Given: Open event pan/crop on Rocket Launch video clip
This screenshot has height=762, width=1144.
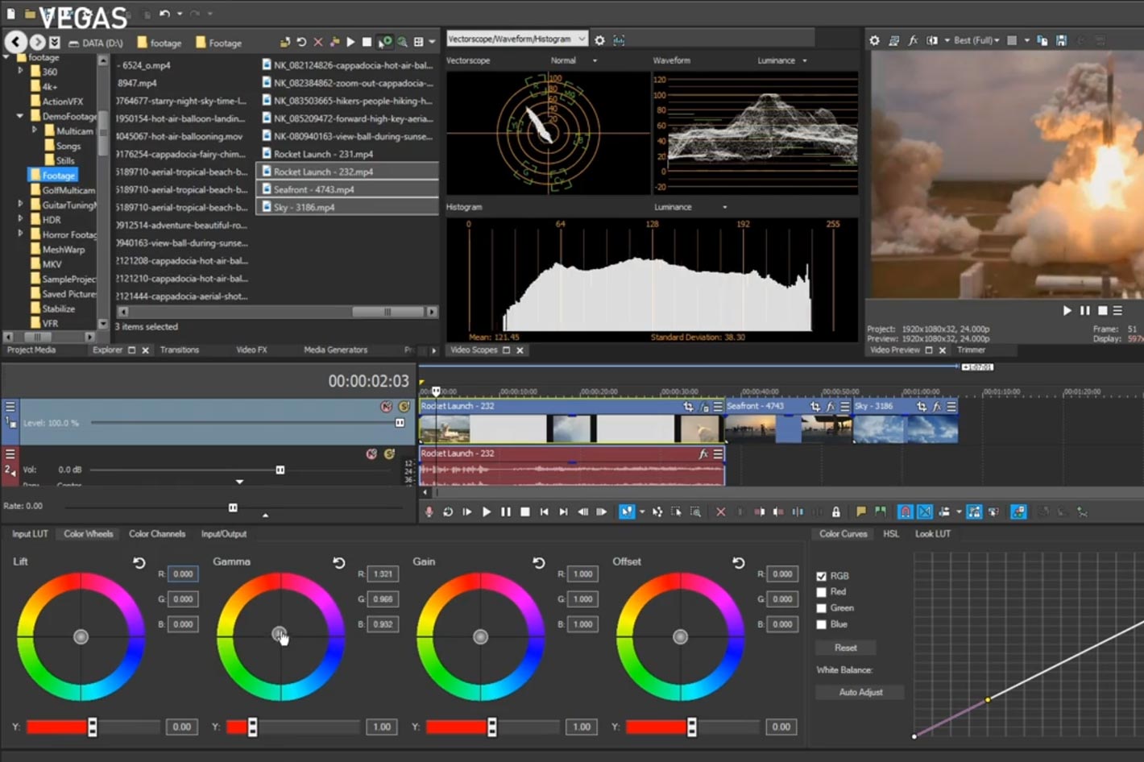Looking at the screenshot, I should [x=688, y=407].
